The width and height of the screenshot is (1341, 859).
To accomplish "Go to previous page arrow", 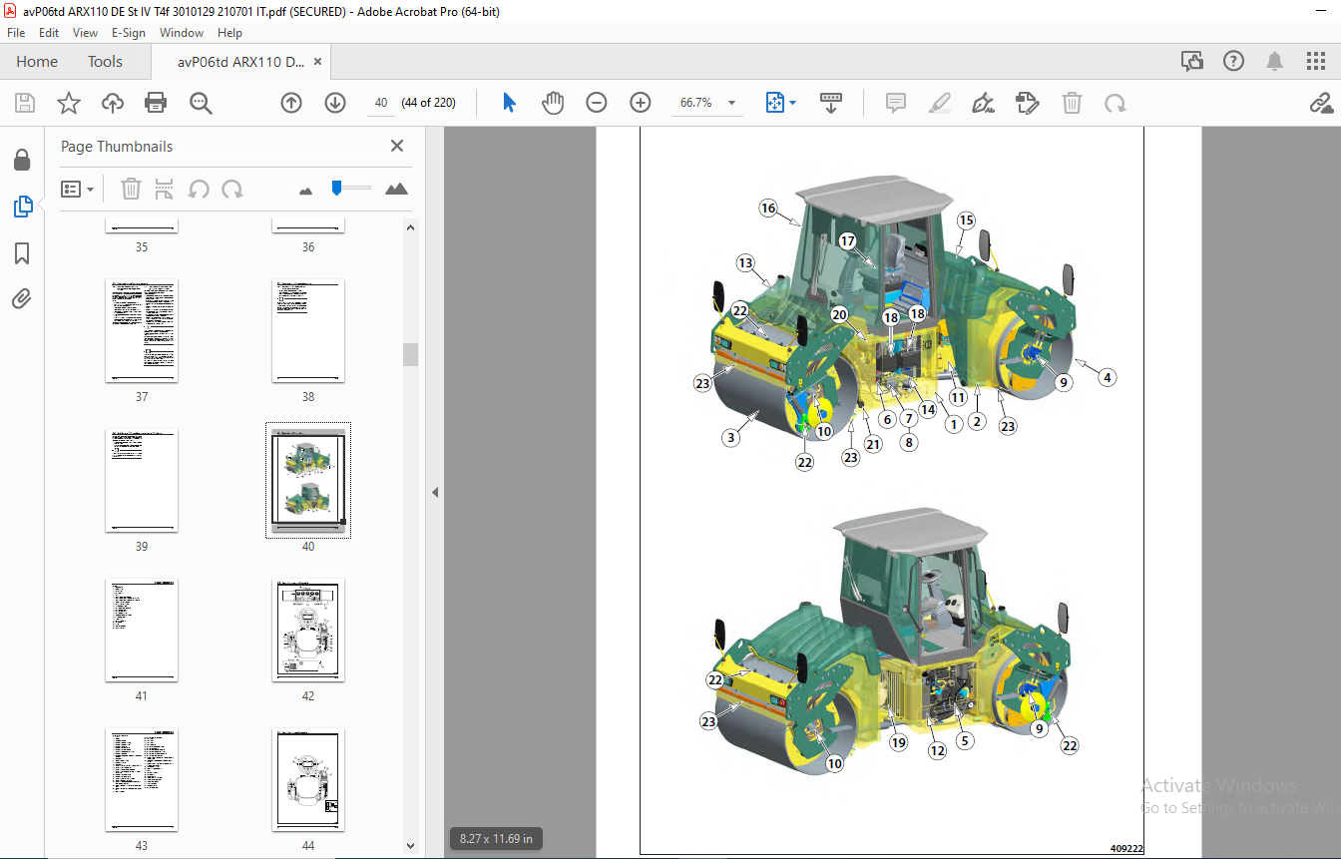I will [x=291, y=103].
